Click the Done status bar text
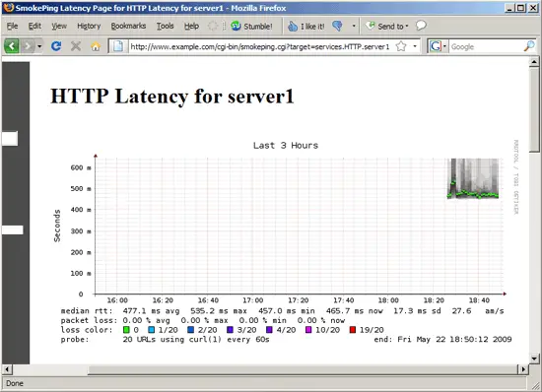Viewport: 542px width, 392px height. (15, 383)
